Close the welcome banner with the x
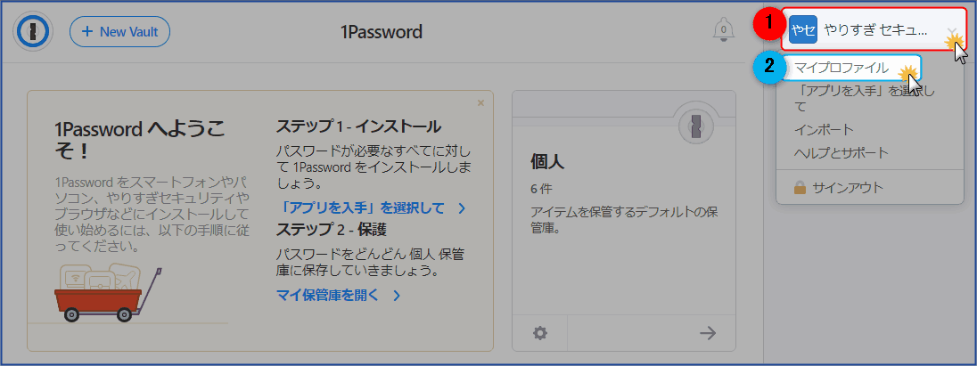 point(480,102)
